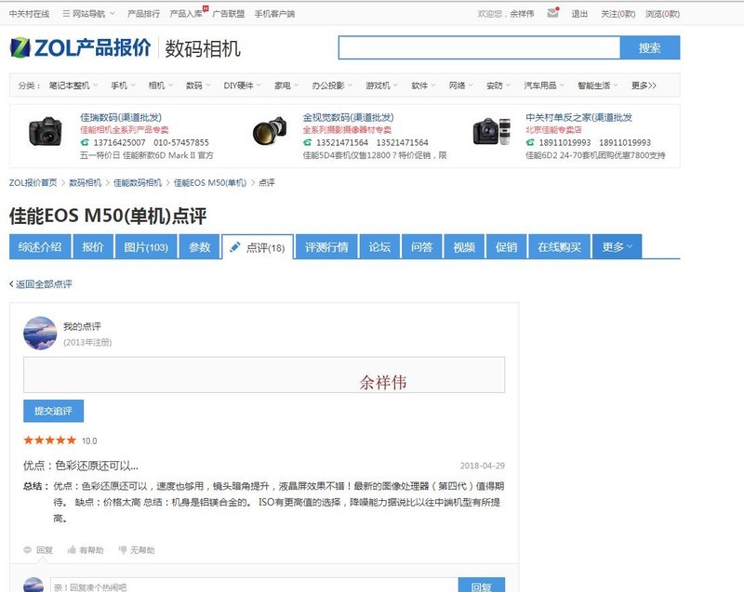
Task: Click the small avatar beside the reply box
Action: click(x=33, y=585)
